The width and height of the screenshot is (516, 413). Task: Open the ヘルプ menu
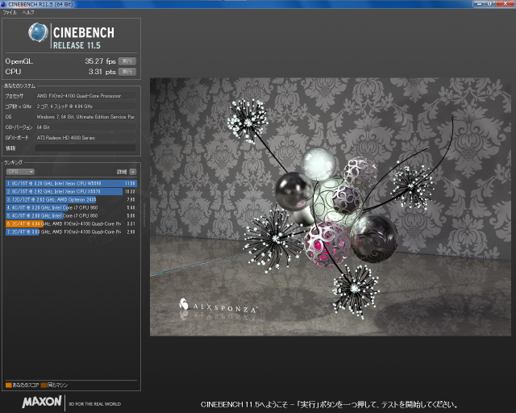tap(28, 13)
